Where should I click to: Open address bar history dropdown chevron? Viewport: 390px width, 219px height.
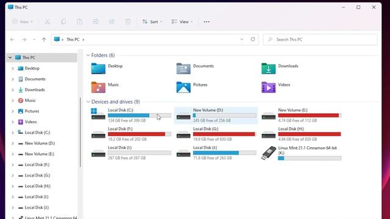[241, 39]
